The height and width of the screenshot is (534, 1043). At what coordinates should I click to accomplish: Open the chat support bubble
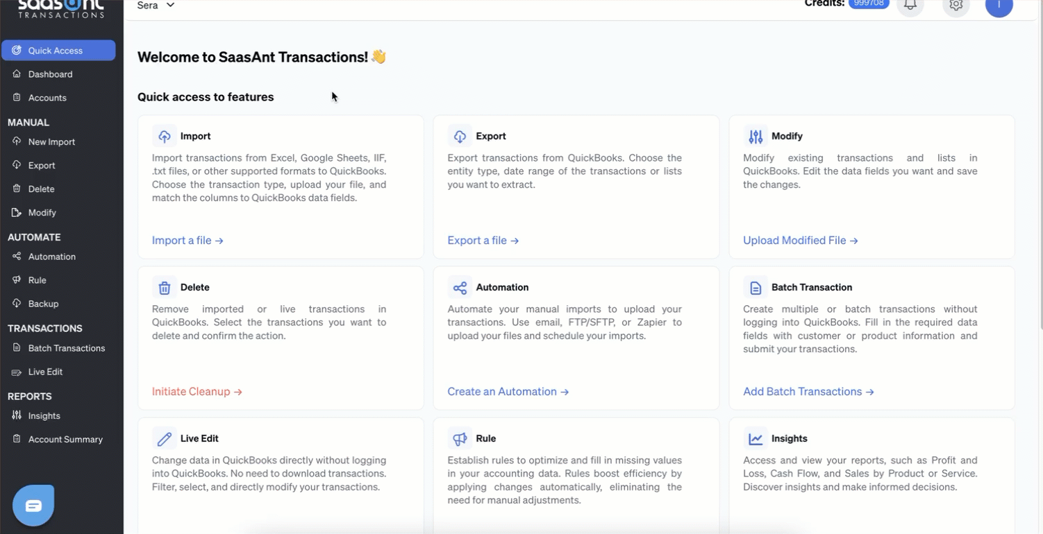33,506
